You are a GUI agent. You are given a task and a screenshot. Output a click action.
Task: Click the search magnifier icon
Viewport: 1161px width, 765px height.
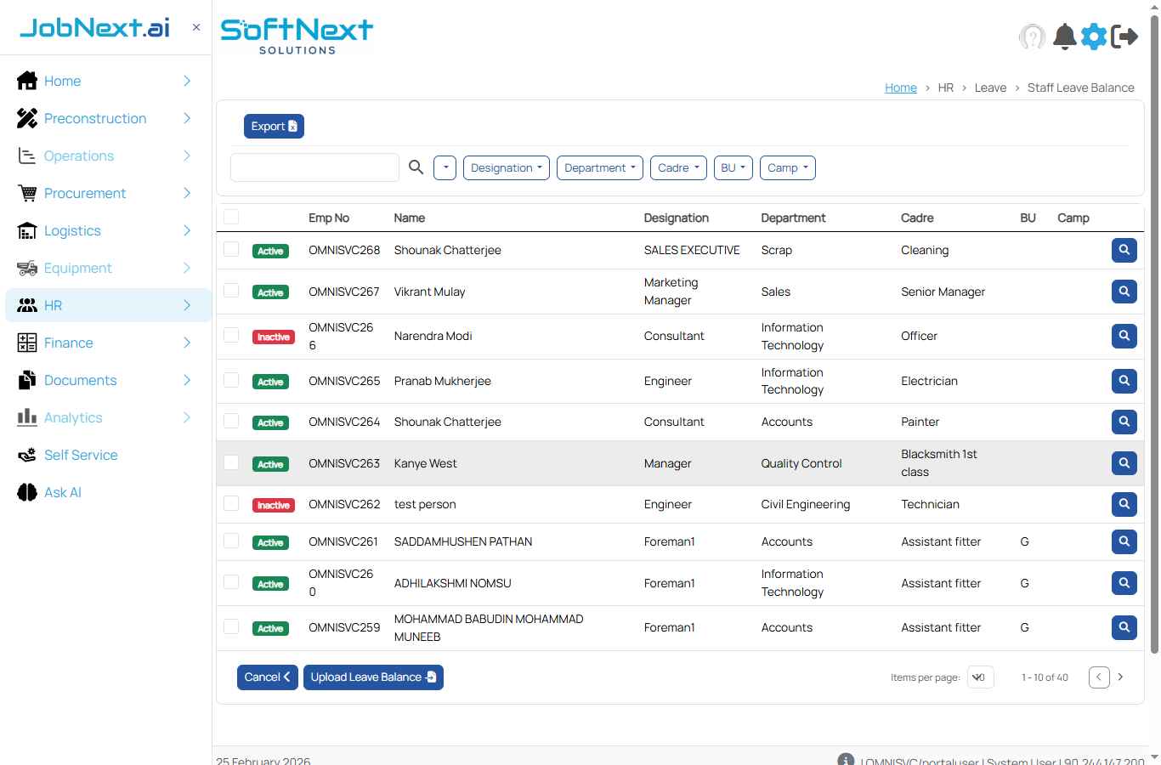(x=416, y=167)
